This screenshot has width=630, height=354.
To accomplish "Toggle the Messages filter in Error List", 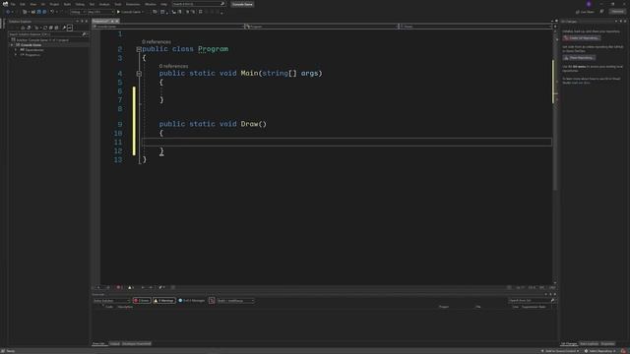I will [192, 301].
